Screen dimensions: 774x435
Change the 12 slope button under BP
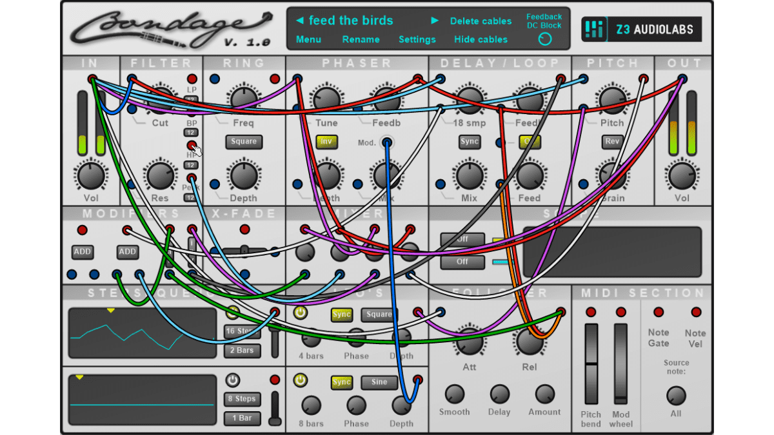(192, 133)
